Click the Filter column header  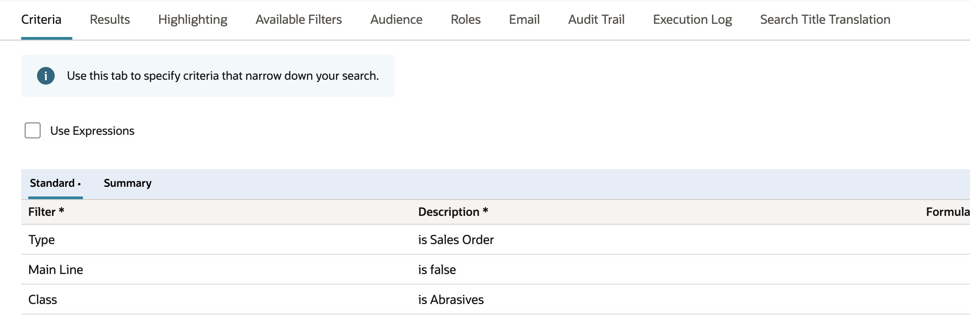pyautogui.click(x=46, y=212)
